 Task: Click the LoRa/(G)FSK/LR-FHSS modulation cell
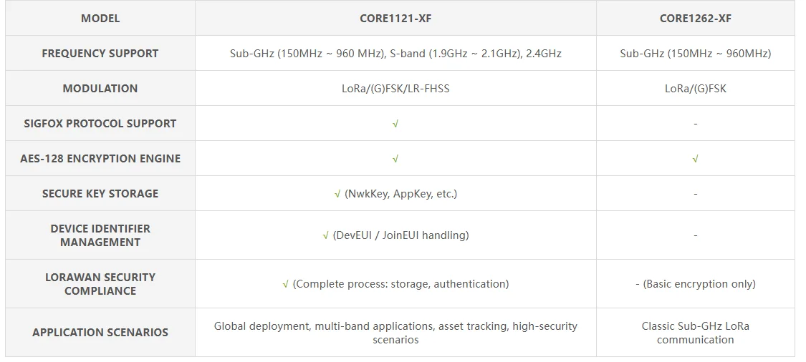[x=395, y=89]
